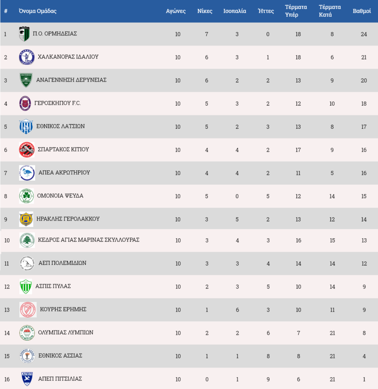Select the ΕΘΝΙΚΟΣ ΛΑΤΣΙΩΝ blue striped badge
This screenshot has width=378, height=389.
pyautogui.click(x=26, y=127)
